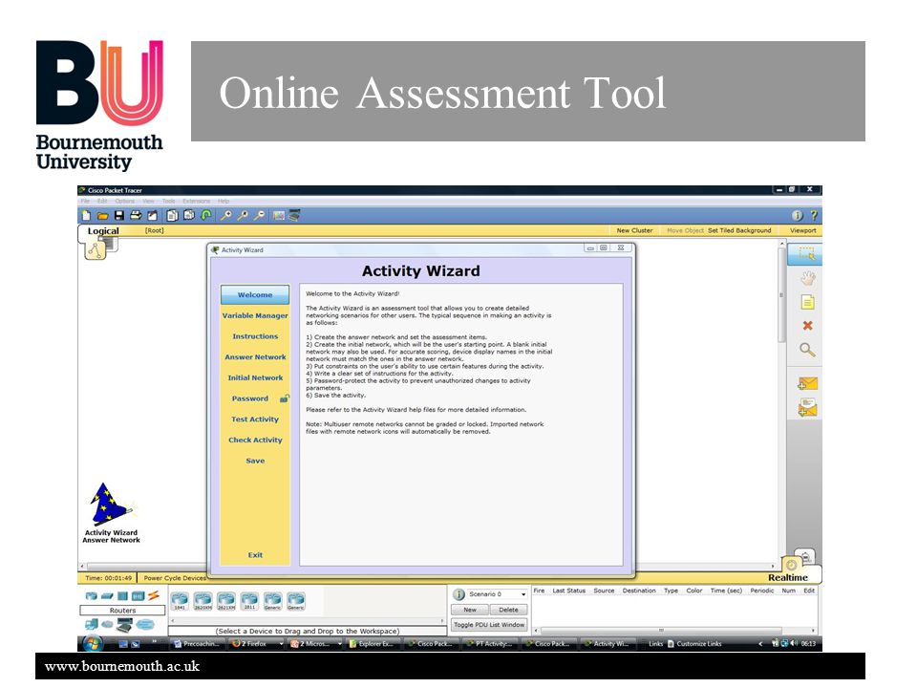Select the Place Note tool
This screenshot has width=917, height=688.
808,303
